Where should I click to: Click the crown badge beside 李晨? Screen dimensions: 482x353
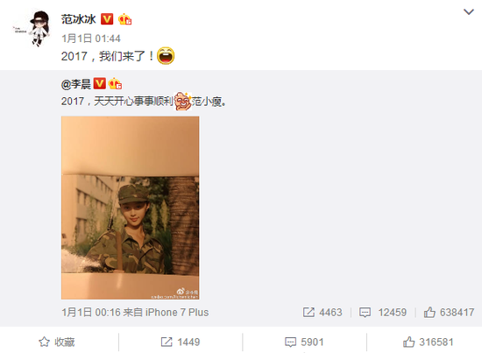click(x=115, y=83)
